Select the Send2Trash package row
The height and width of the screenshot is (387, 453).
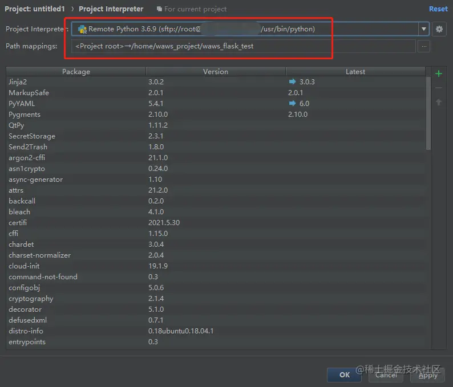(x=216, y=146)
